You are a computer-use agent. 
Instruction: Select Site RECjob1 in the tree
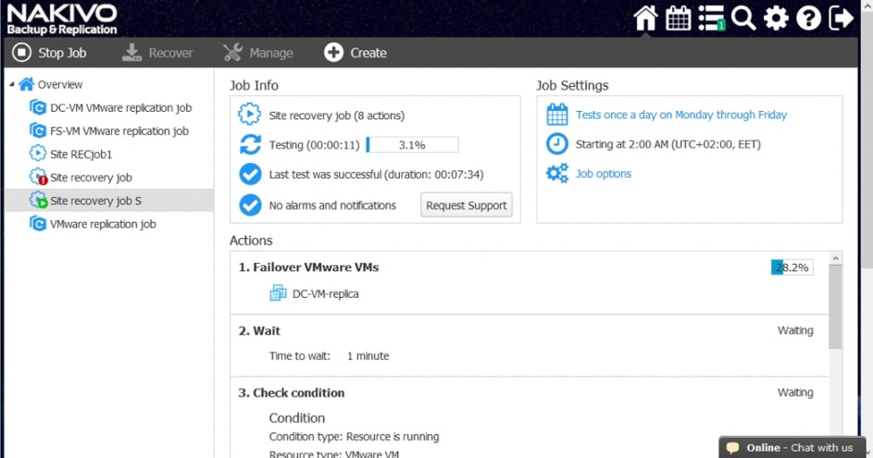tap(81, 154)
